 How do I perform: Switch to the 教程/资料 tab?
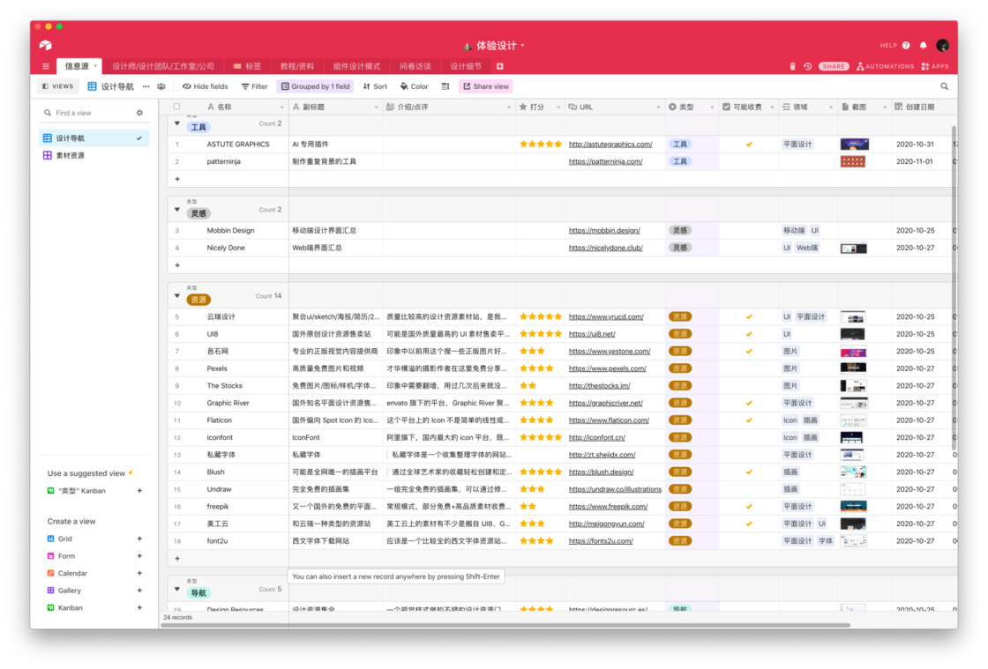[x=297, y=66]
